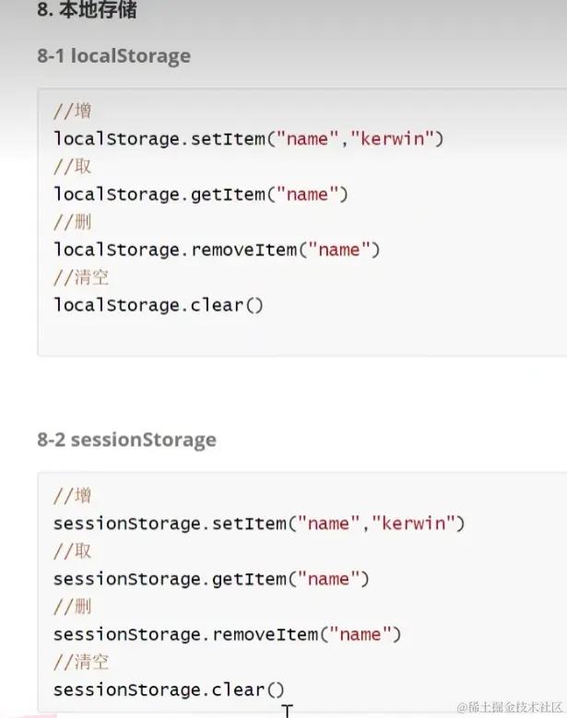Click the //删 comment above sessionStorage.removeItem
Screen dimensions: 567x718
tap(72, 606)
